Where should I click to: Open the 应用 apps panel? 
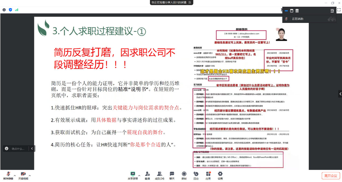click(x=208, y=176)
